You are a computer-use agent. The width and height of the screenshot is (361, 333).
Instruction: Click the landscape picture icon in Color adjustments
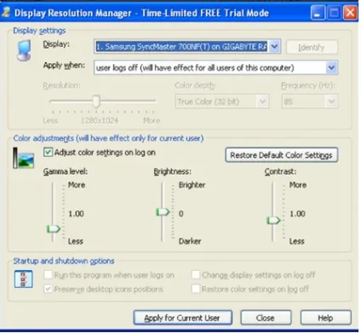tap(24, 158)
